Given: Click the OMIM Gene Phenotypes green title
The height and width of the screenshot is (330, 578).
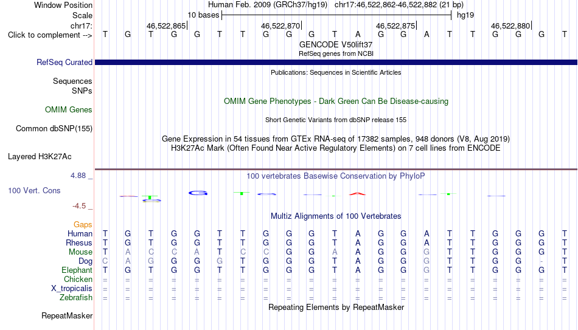Looking at the screenshot, I should click(x=336, y=101).
